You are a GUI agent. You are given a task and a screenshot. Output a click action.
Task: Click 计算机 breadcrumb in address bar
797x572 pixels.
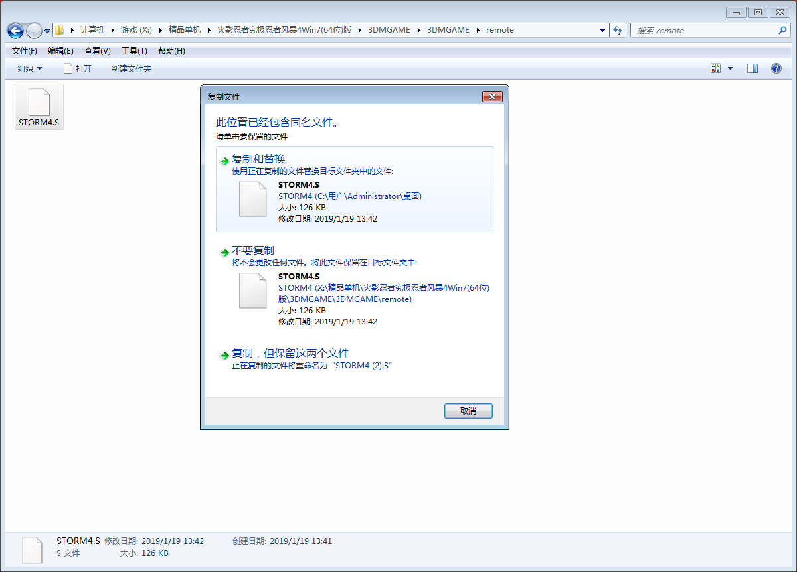[x=92, y=30]
